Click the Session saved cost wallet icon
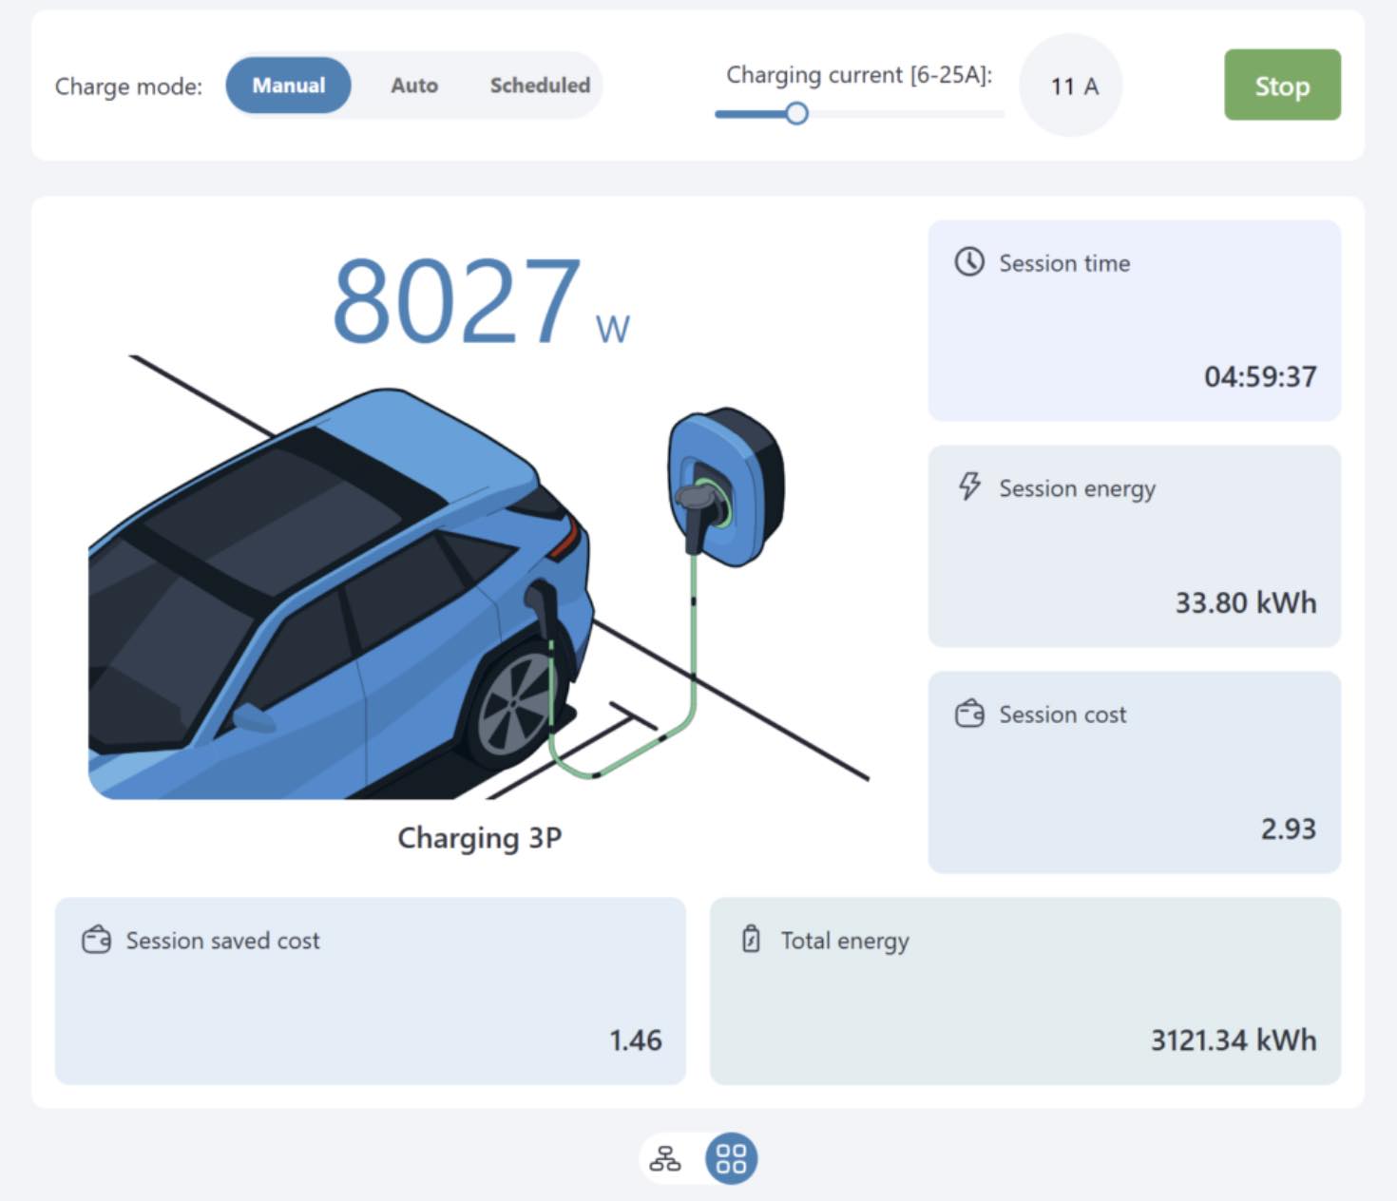 94,941
